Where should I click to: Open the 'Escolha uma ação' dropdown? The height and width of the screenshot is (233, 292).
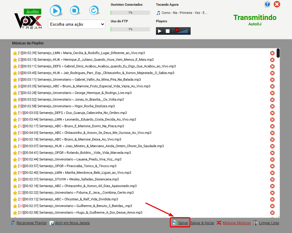[x=77, y=24]
